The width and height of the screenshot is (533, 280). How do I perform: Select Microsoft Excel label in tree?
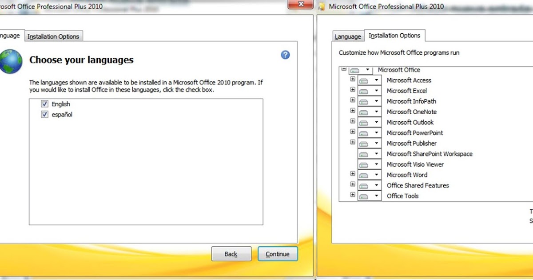[x=406, y=91]
